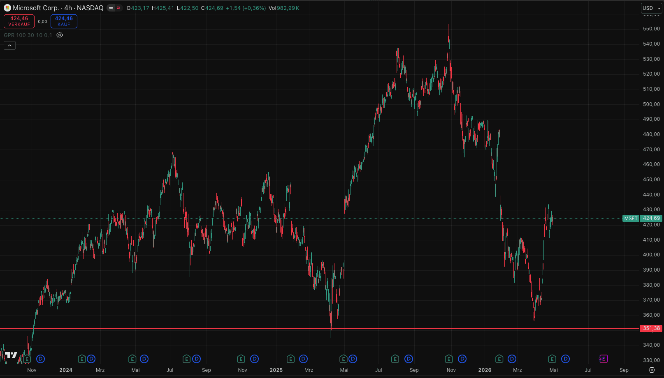Click the dividend marker near Mai 2026
This screenshot has width=664, height=378.
click(566, 359)
